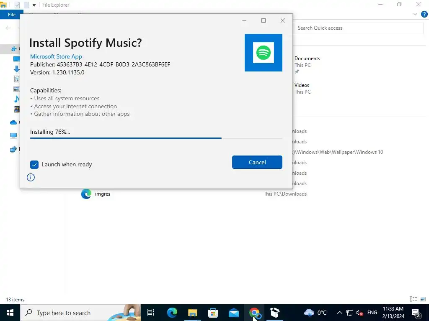Click the installing progress bar
Screen dimensions: 429x321
coord(156,138)
